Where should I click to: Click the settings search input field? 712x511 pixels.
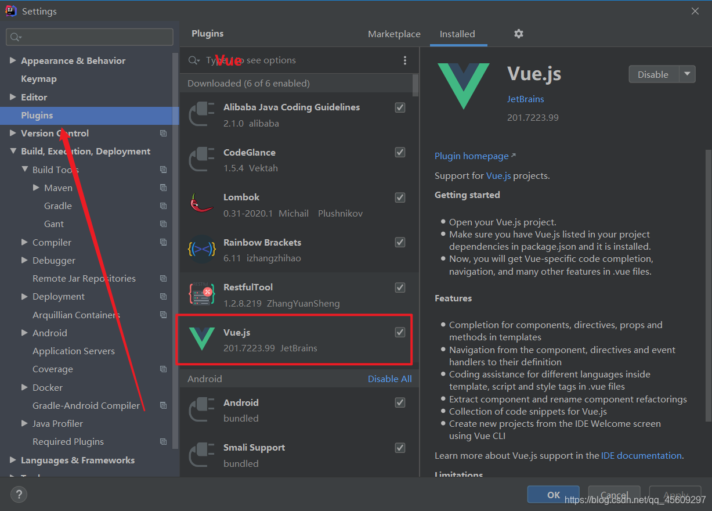(x=89, y=37)
